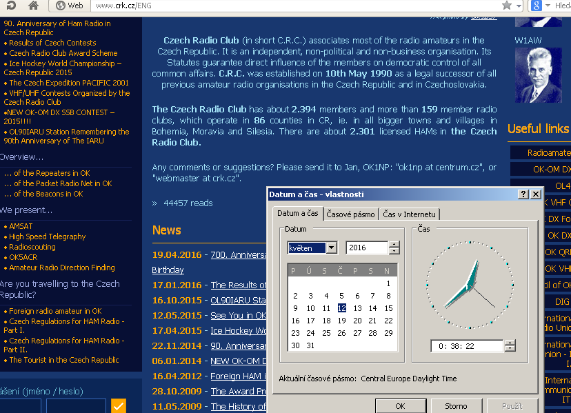Open The Award Pr news item from 28.10.2009
The height and width of the screenshot is (413, 571).
point(239,391)
